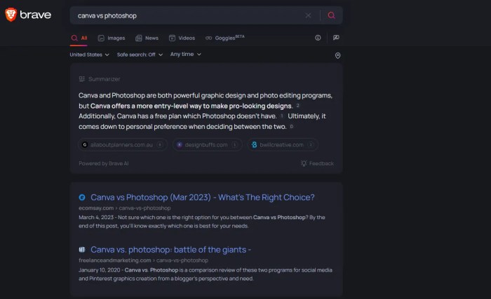491x299 pixels.
Task: Open the Videos tab
Action: pos(182,38)
